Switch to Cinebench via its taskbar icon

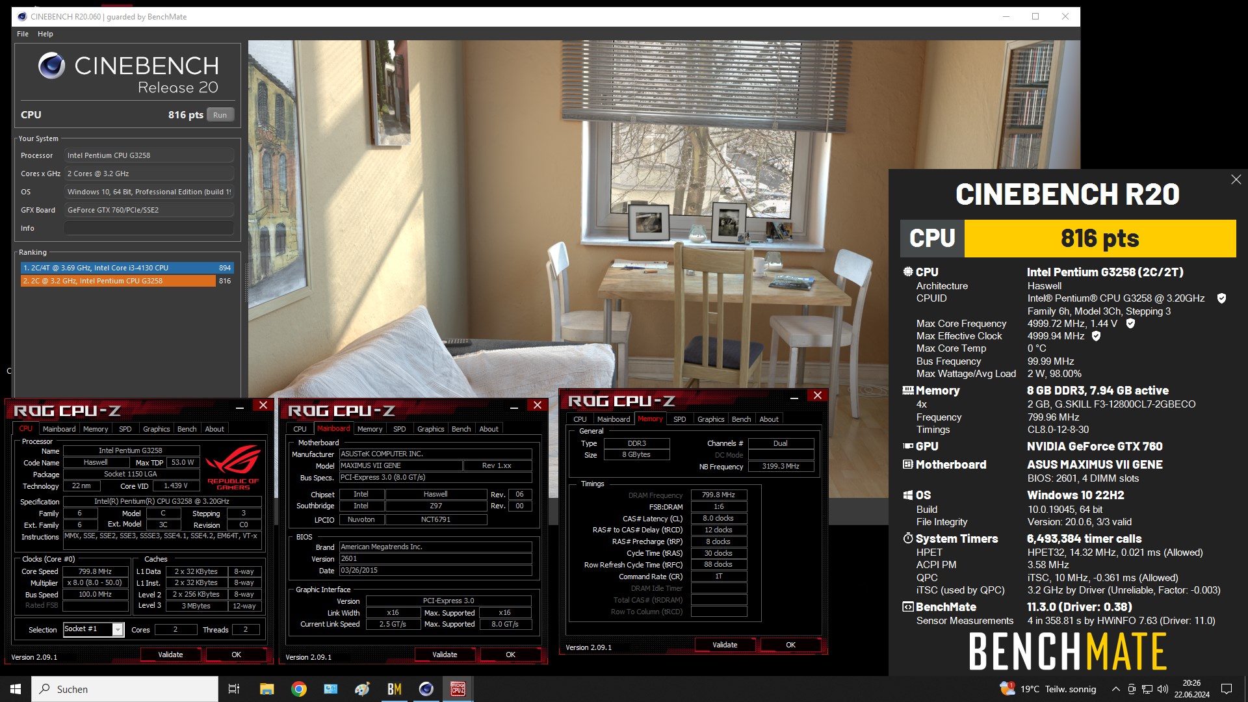point(426,689)
